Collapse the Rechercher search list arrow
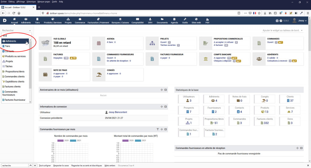Screen dimensions: 311x168 (30, 31)
